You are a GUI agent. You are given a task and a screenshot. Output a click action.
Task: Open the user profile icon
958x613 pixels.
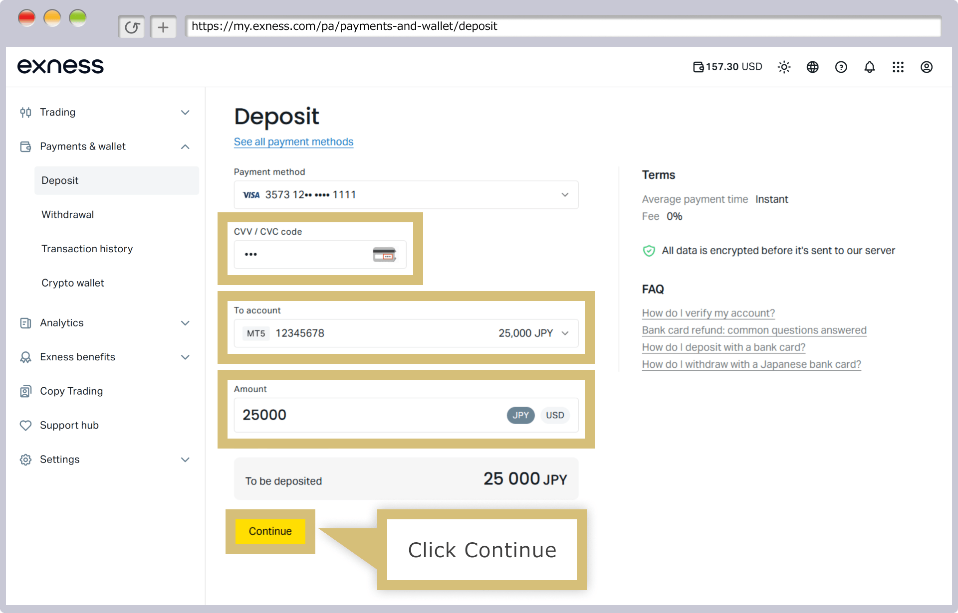click(926, 67)
